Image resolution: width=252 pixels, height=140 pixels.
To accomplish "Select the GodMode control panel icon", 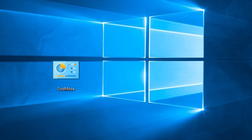I will [x=66, y=70].
